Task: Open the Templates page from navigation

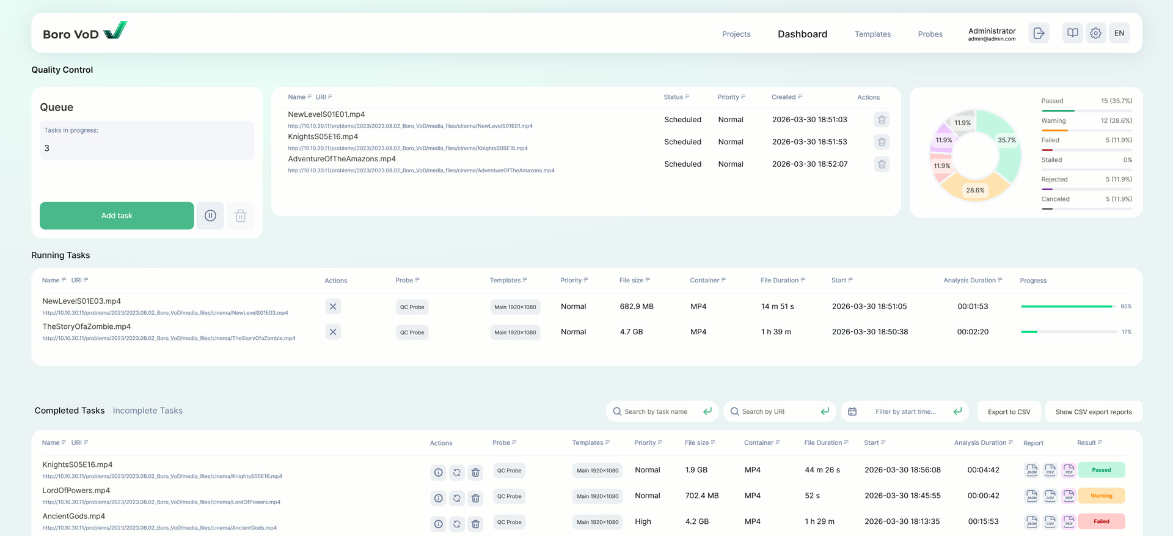Action: [x=872, y=34]
